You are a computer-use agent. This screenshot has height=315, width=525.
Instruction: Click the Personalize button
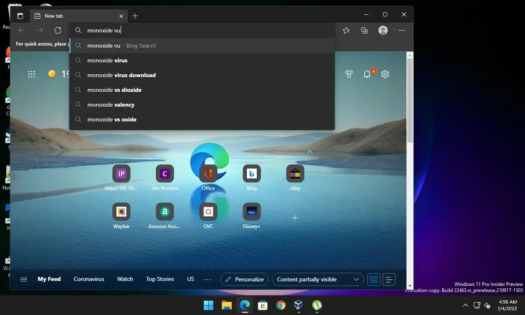[x=244, y=280]
